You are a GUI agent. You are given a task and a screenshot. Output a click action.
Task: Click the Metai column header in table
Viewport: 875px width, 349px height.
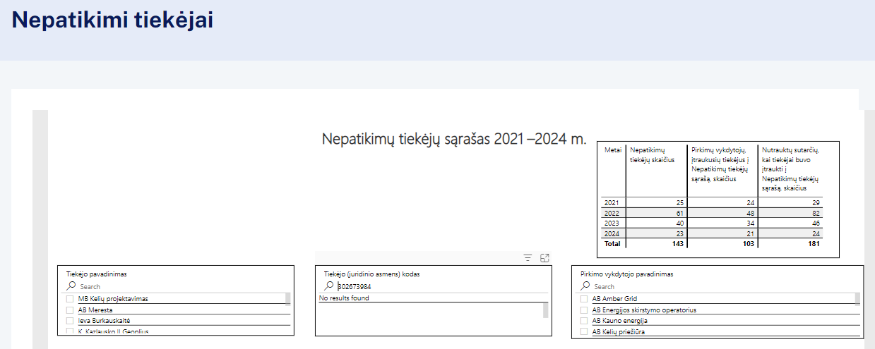tap(612, 150)
